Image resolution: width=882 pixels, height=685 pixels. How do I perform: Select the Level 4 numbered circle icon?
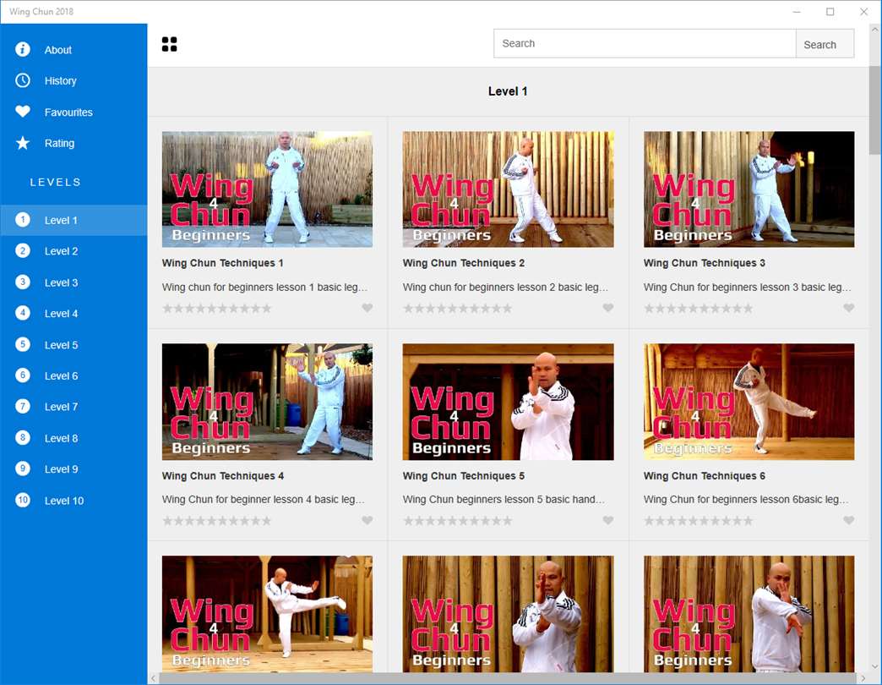click(x=23, y=313)
